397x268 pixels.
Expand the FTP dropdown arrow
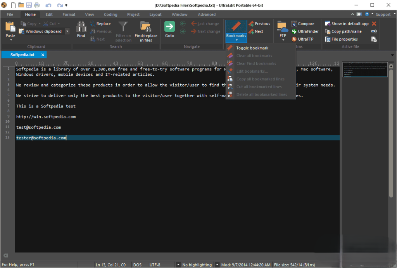283,40
